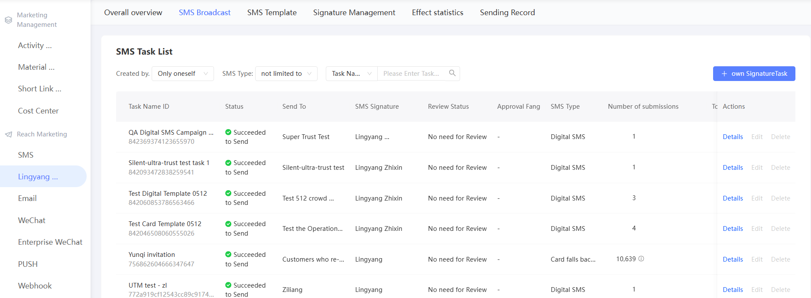The height and width of the screenshot is (298, 811).
Task: Open the Effect statistics tab
Action: [x=437, y=13]
